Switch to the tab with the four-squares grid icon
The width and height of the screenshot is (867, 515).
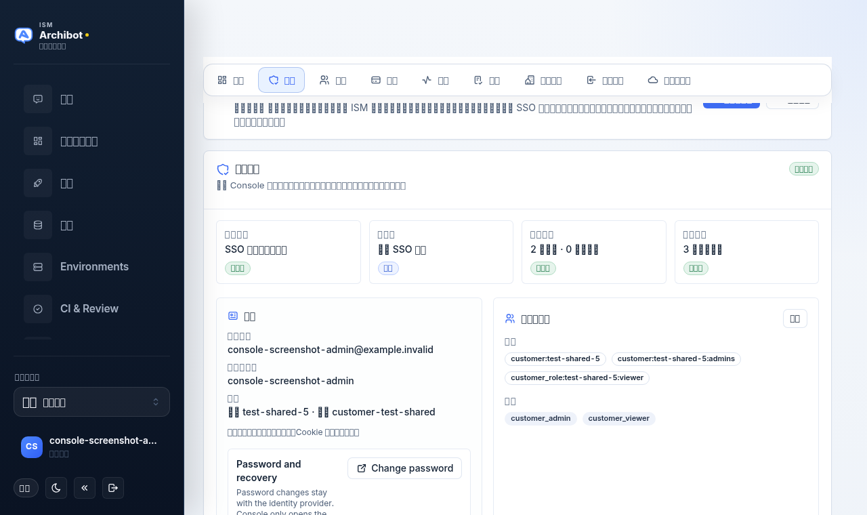click(x=230, y=80)
